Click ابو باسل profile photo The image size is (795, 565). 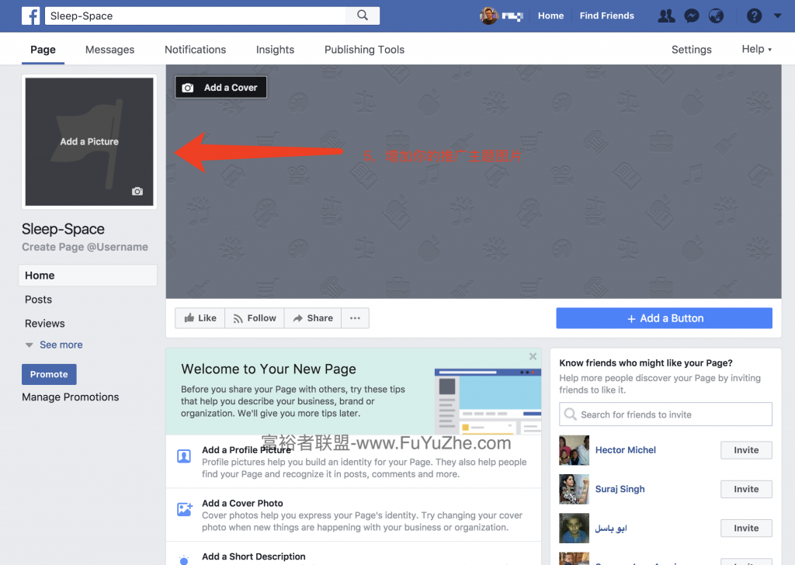(574, 528)
